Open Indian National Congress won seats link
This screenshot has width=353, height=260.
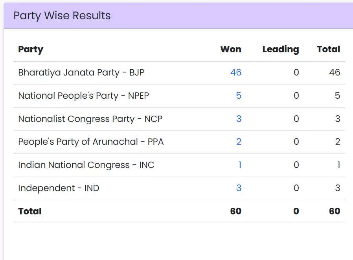click(239, 165)
